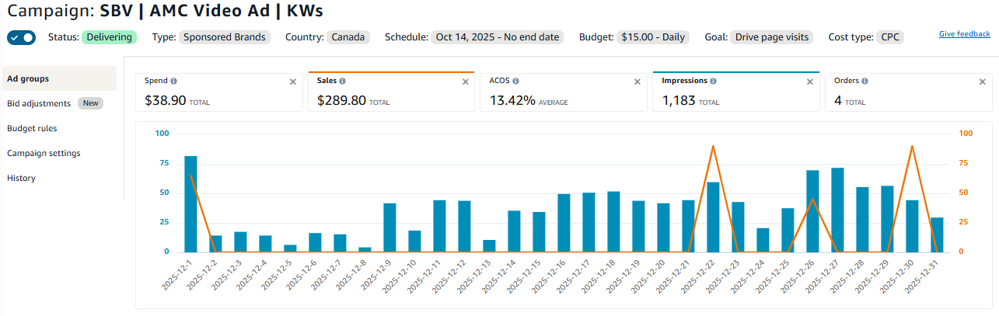Click the Orders info icon

tap(865, 81)
